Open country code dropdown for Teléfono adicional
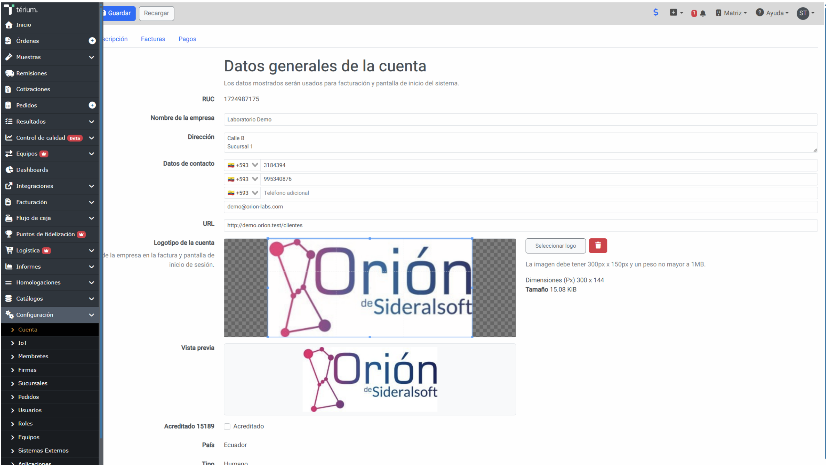This screenshot has height=465, width=826. click(242, 193)
